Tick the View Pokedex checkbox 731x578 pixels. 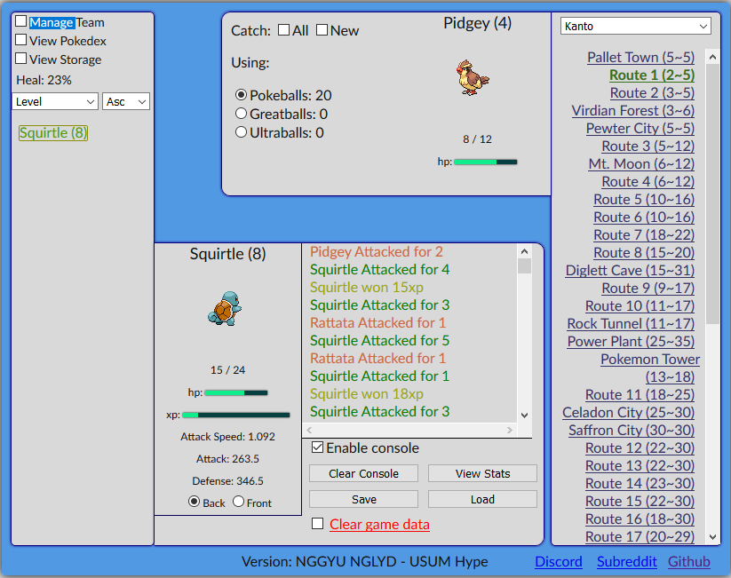[21, 40]
